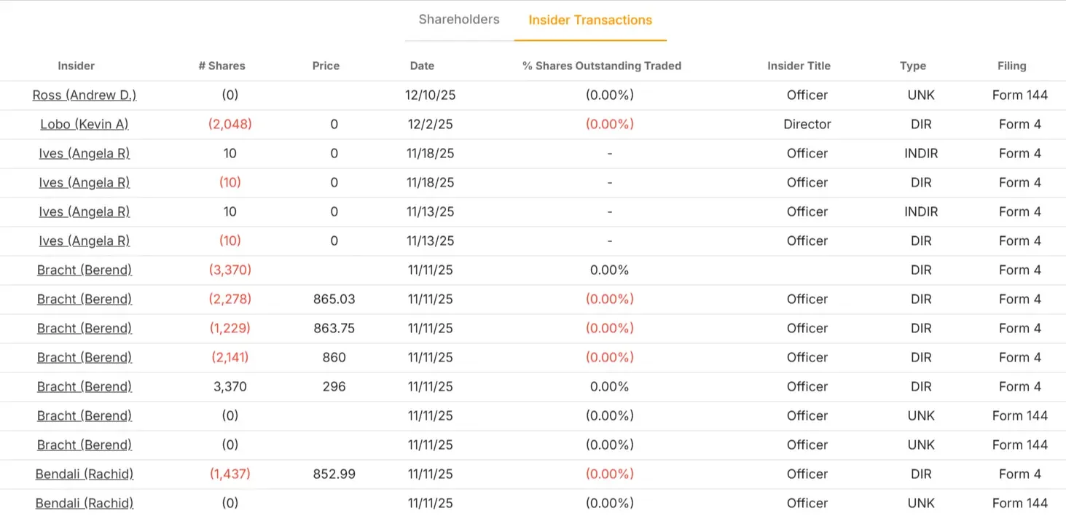This screenshot has height=516, width=1066.
Task: Switch to the Shareholders tab
Action: (459, 20)
